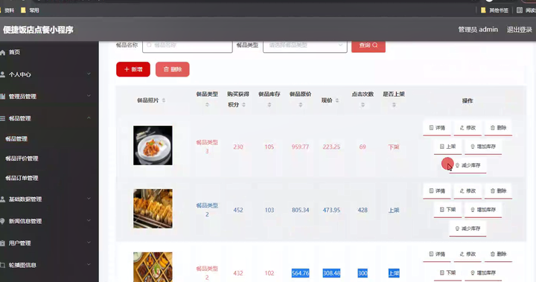Viewport: 536px width, 282px height.
Task: Sort by 餐品照片 column
Action: (x=164, y=100)
